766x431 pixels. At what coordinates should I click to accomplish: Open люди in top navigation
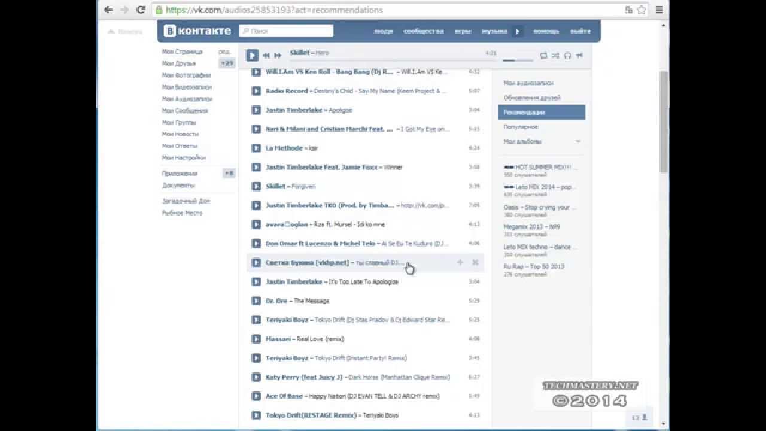tap(383, 31)
